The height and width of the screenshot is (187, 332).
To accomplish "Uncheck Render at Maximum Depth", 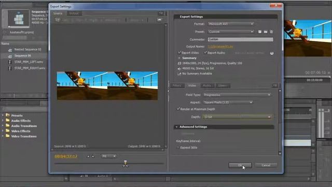I will click(178, 109).
